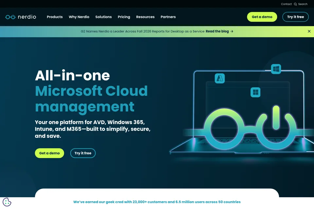Click Try it free in the header

tap(295, 17)
